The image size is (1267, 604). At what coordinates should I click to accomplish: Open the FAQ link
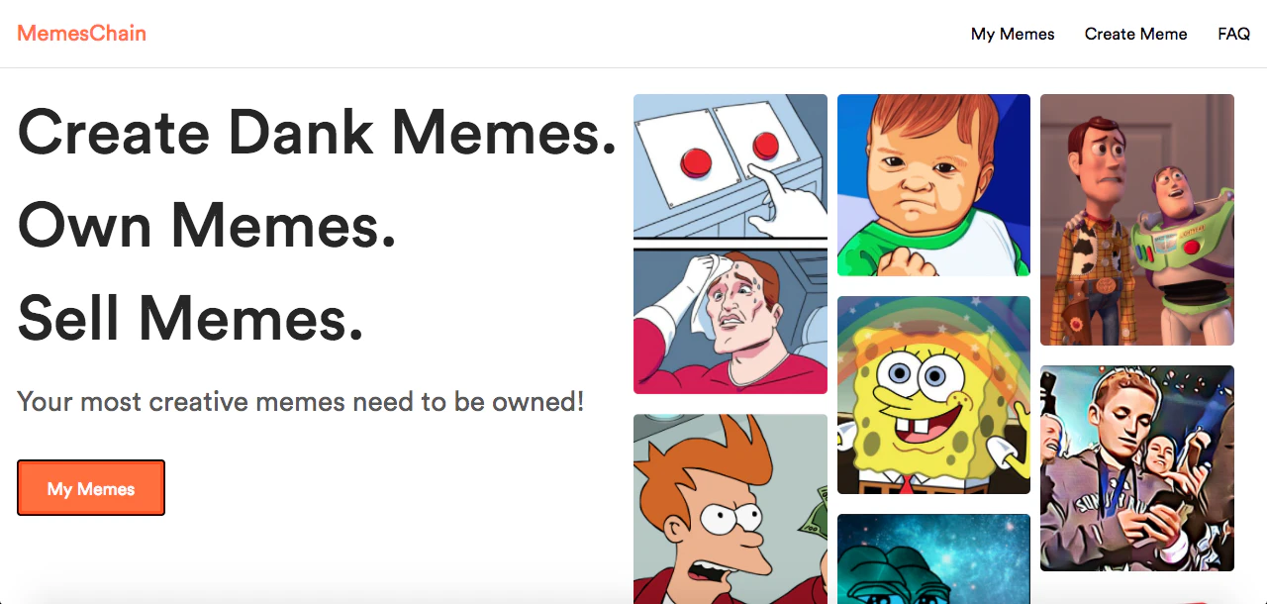tap(1233, 34)
